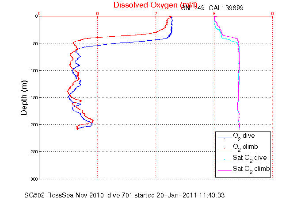Viewport: 301px width, 201px height.
Task: Click the top axis tick label '6'
Action: point(98,13)
